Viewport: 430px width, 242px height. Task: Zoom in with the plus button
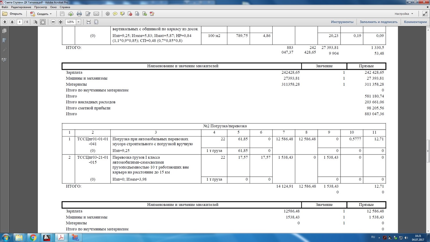[x=60, y=22]
